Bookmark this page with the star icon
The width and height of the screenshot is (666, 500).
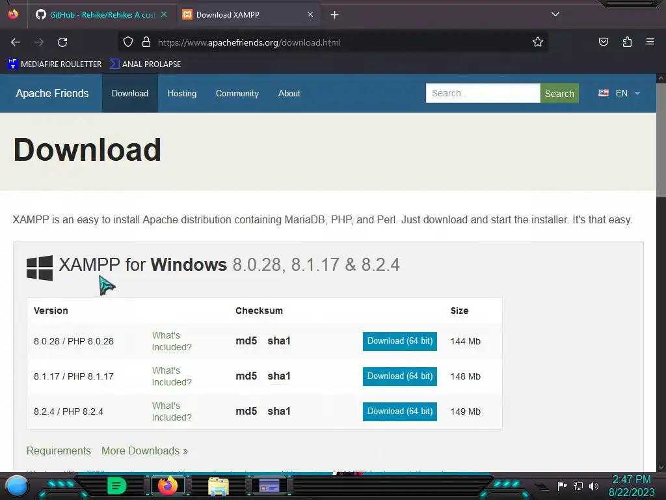(x=538, y=42)
